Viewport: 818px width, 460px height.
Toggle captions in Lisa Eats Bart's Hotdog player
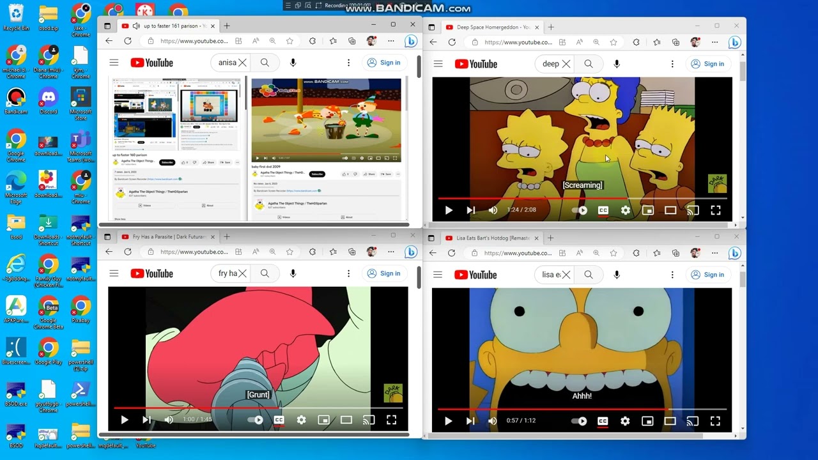tap(603, 421)
